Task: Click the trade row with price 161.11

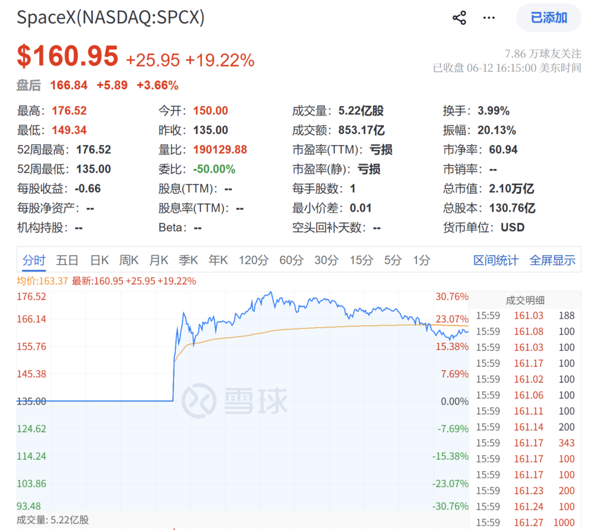Action: point(525,411)
